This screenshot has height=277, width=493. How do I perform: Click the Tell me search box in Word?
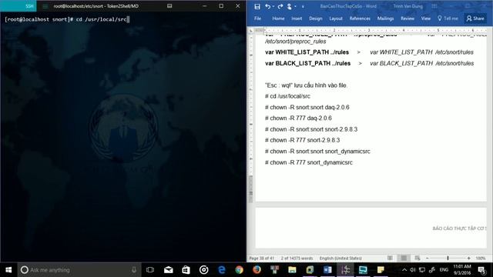click(x=448, y=18)
